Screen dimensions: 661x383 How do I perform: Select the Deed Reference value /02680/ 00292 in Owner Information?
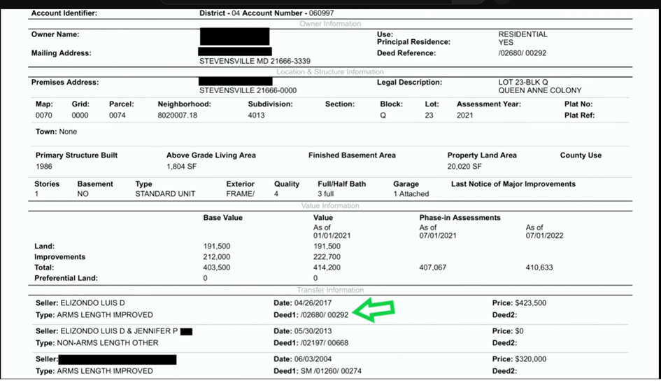[523, 53]
